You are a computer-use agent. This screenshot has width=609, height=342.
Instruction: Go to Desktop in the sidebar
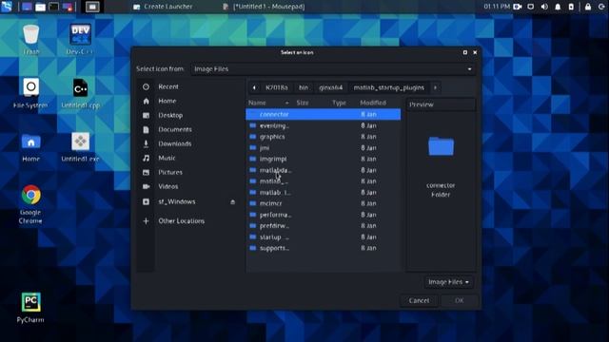coord(170,115)
